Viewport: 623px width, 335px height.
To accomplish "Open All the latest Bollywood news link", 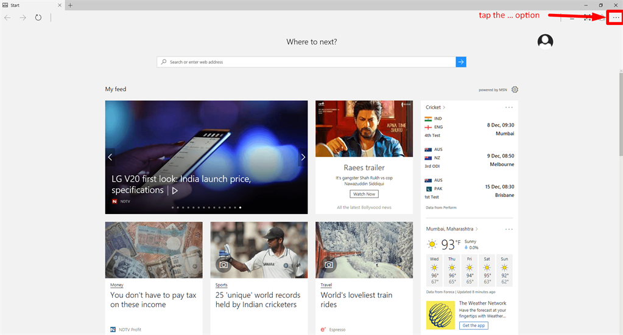I will click(364, 207).
